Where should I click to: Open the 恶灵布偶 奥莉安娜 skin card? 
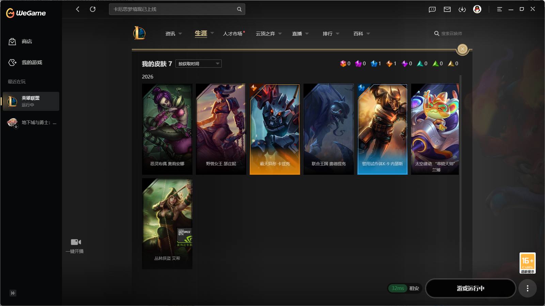167,129
